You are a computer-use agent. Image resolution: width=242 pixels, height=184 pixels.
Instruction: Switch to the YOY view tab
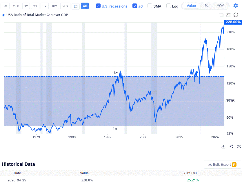[220, 6]
